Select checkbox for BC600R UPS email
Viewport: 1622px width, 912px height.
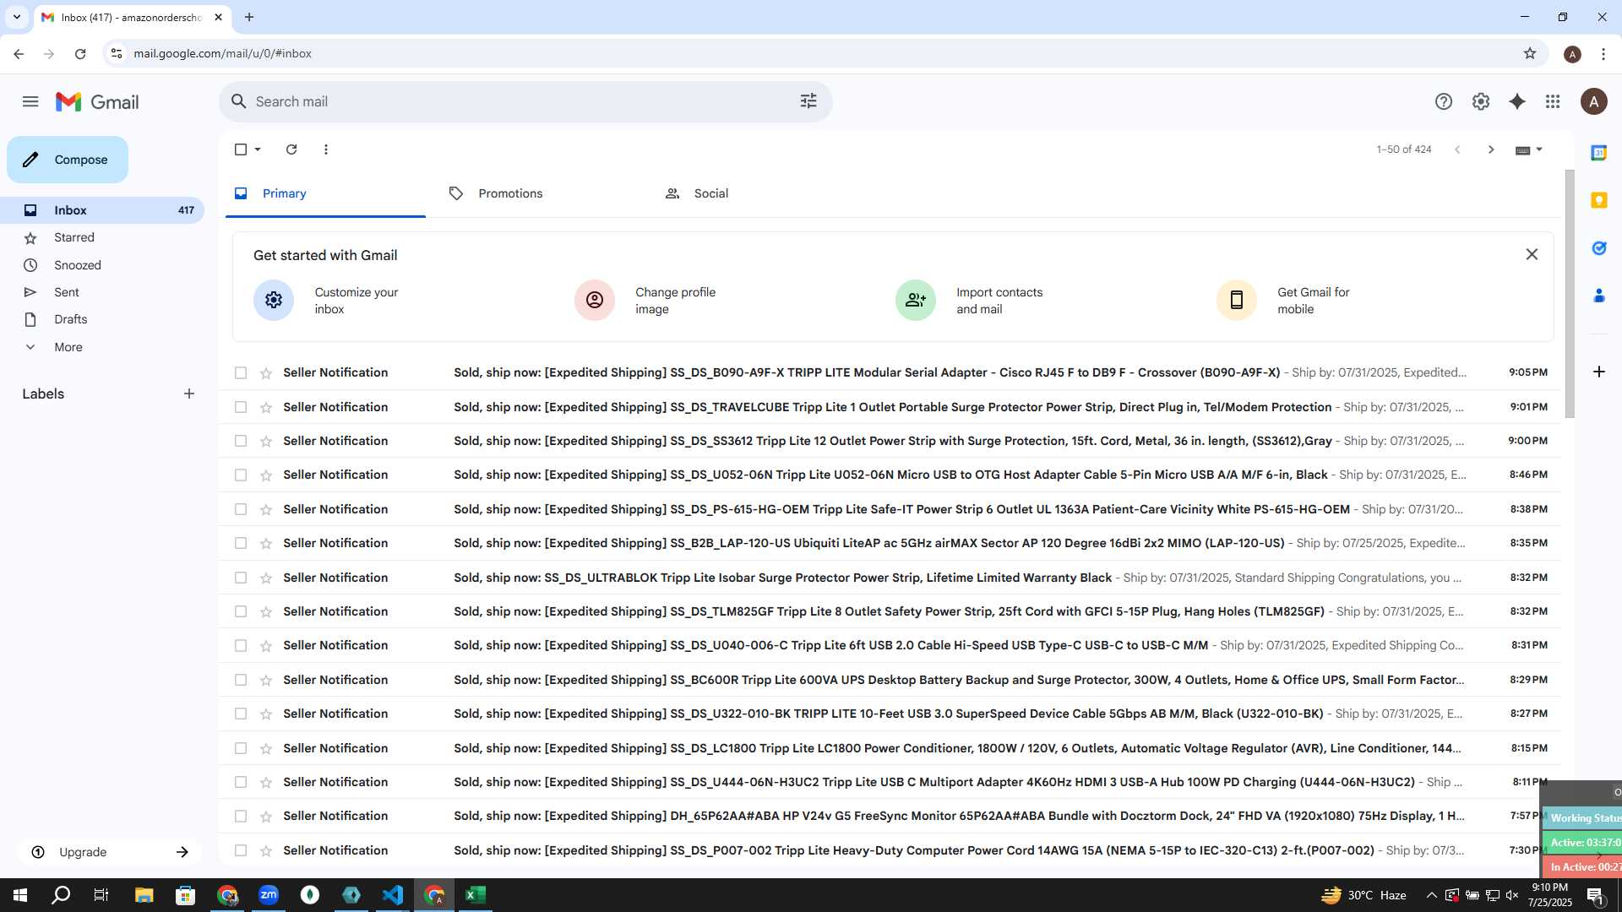pos(241,681)
